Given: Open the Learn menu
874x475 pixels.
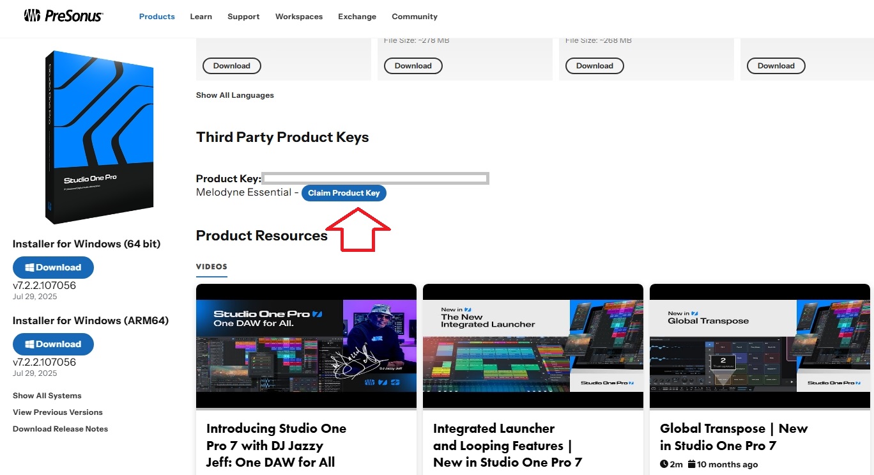Looking at the screenshot, I should coord(201,17).
